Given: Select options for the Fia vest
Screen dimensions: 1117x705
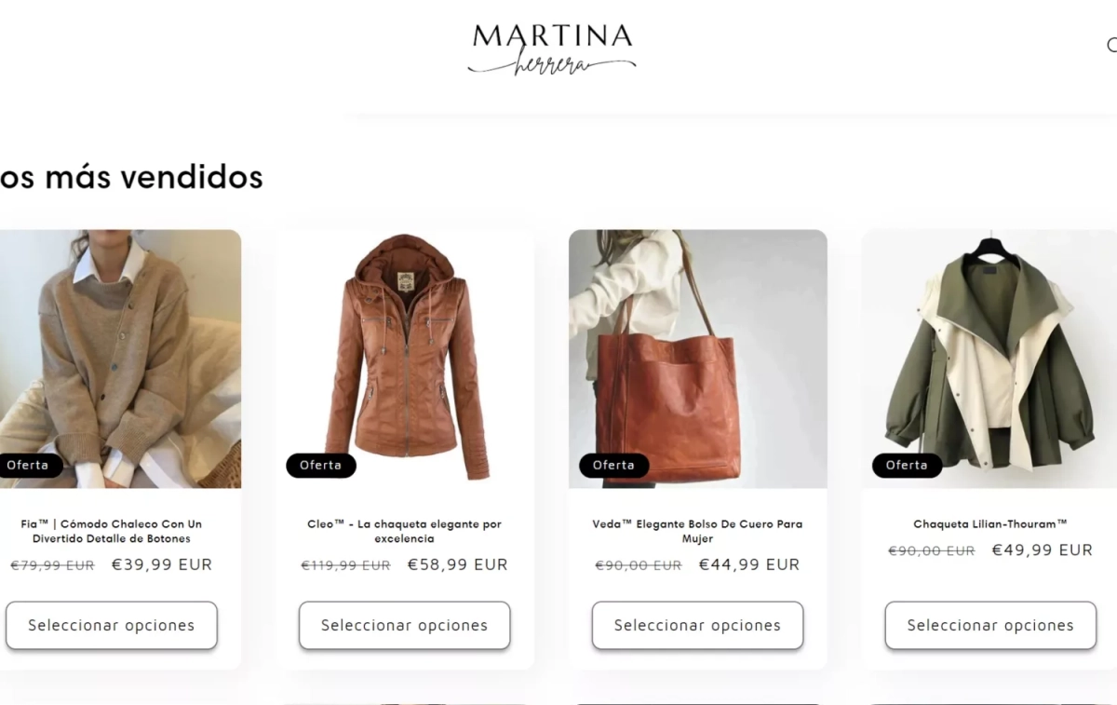Looking at the screenshot, I should point(112,626).
